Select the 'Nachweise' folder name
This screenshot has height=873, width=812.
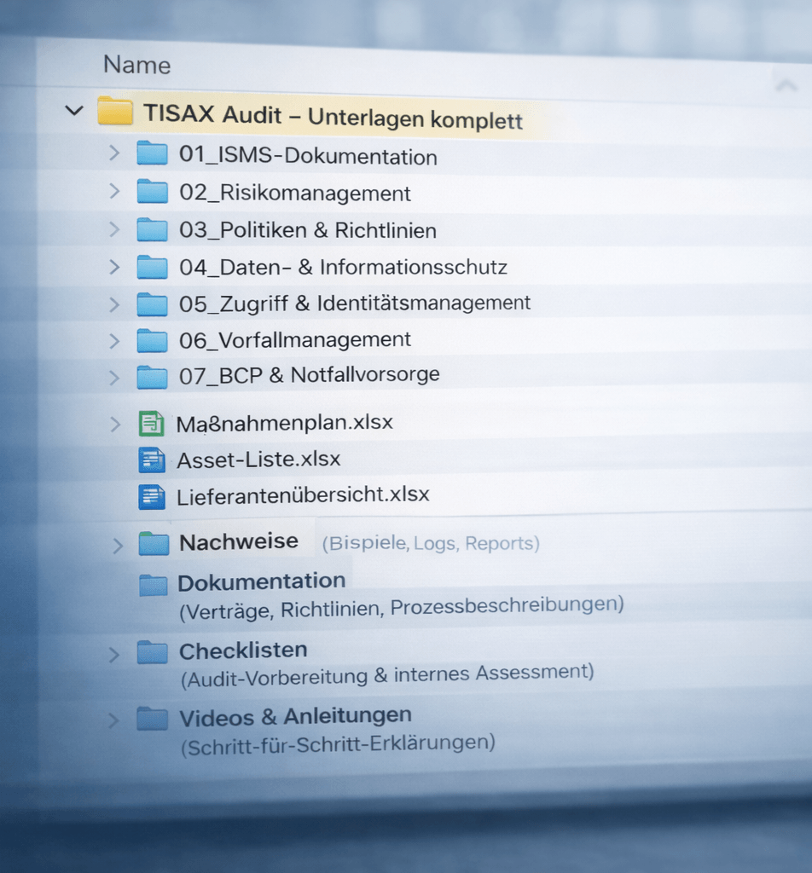pos(238,541)
